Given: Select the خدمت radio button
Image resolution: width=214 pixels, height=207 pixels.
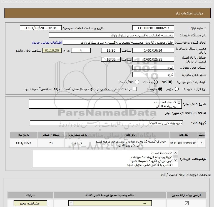Looking at the screenshot, I should pos(156,82).
